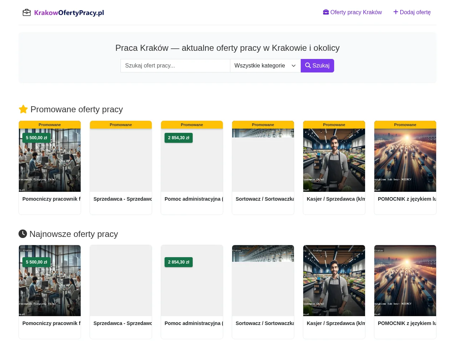Open newest POMOCNIK z językiem highway image

[x=405, y=281]
